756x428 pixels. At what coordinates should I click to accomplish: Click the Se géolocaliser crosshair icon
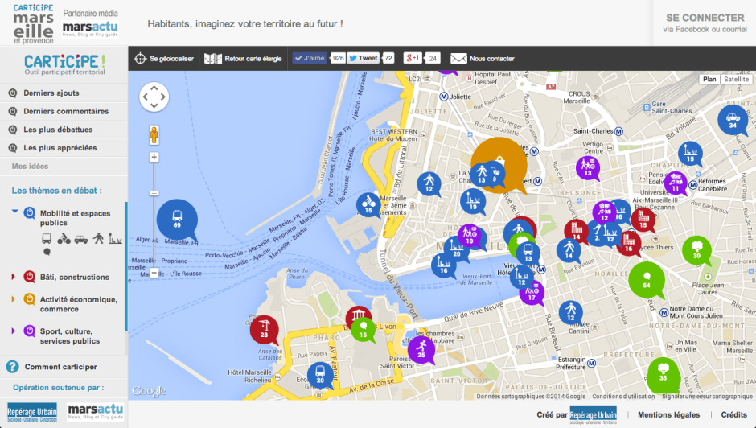[140, 58]
